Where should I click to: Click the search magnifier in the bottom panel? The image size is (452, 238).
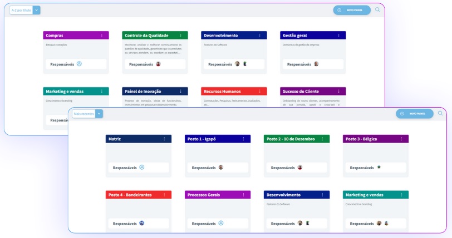(x=440, y=113)
